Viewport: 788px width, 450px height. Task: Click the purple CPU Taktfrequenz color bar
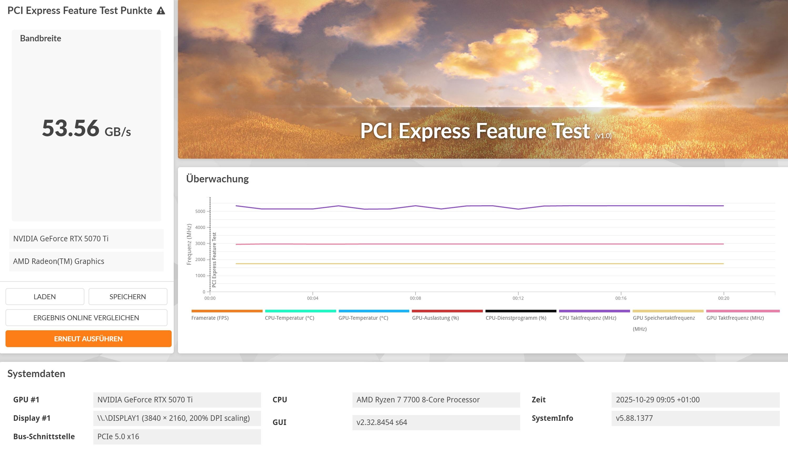click(x=594, y=311)
